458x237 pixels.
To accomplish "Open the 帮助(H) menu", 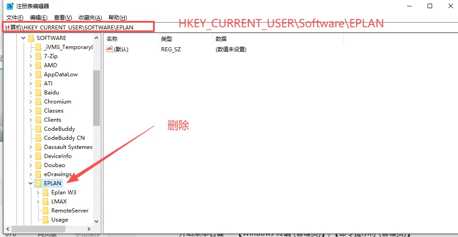I will point(118,18).
